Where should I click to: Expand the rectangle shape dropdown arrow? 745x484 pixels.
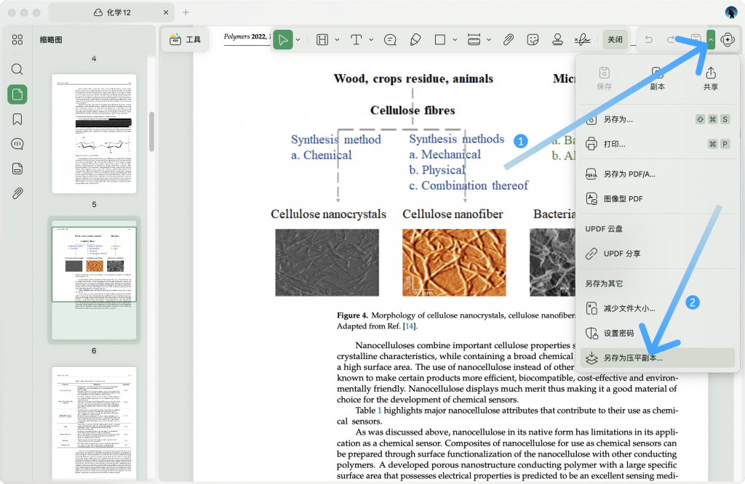pyautogui.click(x=454, y=39)
